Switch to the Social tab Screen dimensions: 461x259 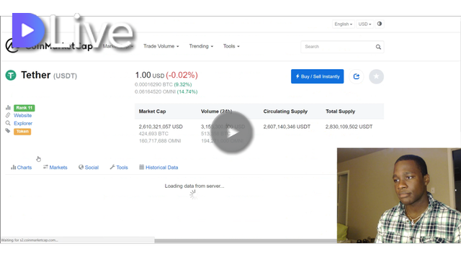(89, 168)
